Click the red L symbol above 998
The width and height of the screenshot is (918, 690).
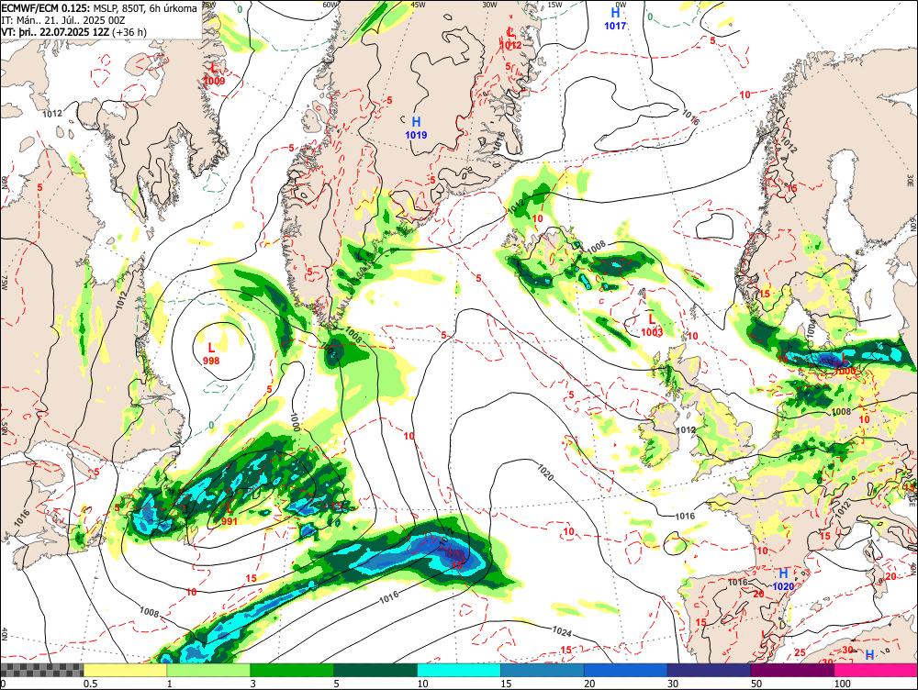click(x=211, y=349)
